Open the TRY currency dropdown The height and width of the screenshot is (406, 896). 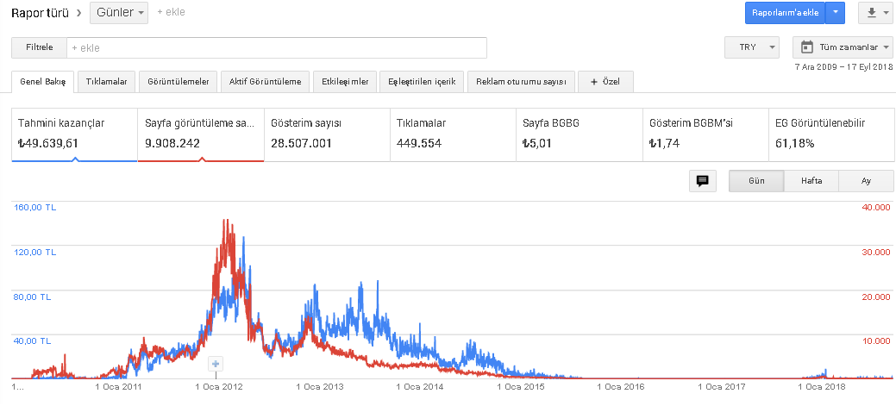751,47
